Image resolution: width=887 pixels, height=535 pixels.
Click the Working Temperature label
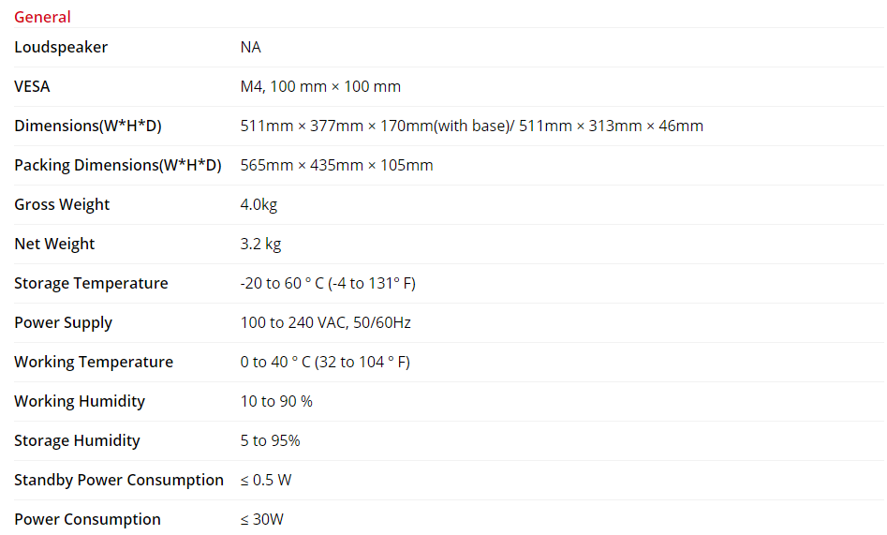94,362
